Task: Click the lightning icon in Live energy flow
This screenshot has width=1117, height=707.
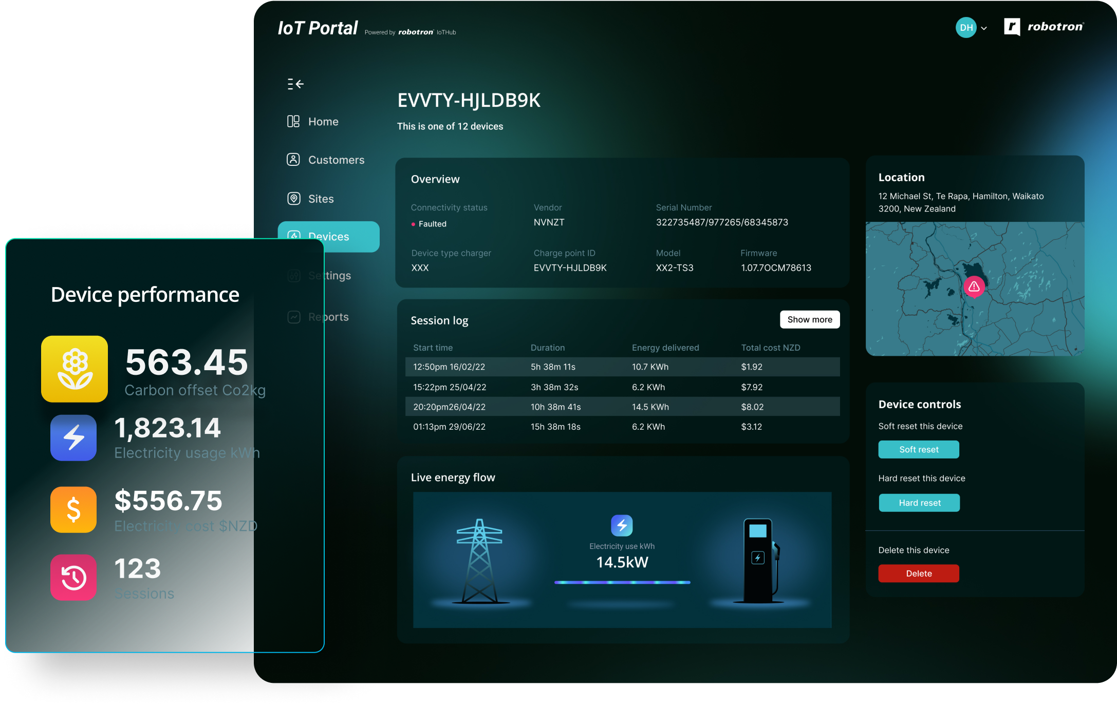Action: (622, 525)
